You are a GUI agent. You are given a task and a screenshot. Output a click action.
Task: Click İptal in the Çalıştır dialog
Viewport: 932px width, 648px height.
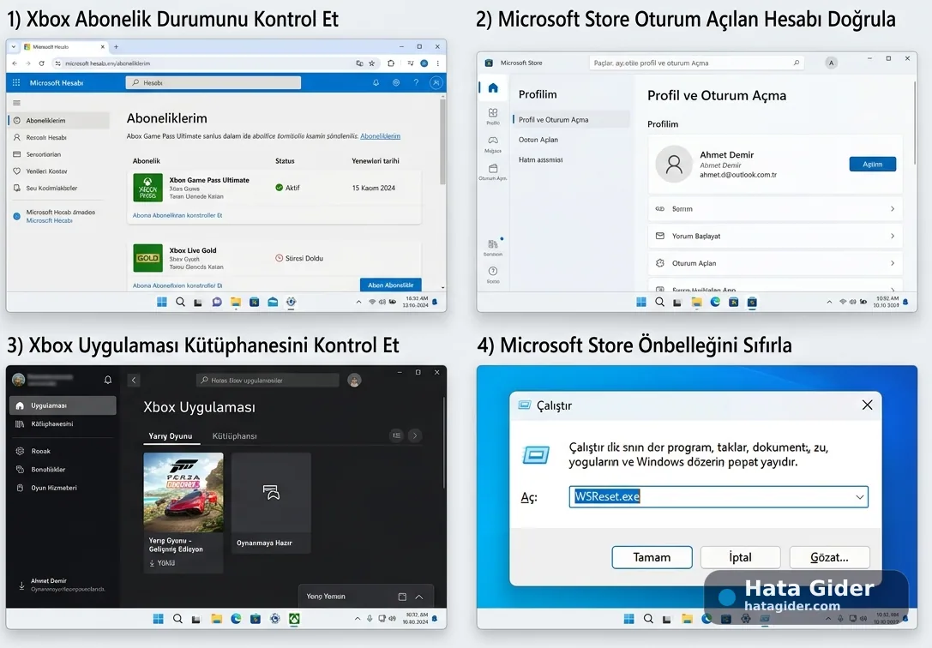point(740,557)
